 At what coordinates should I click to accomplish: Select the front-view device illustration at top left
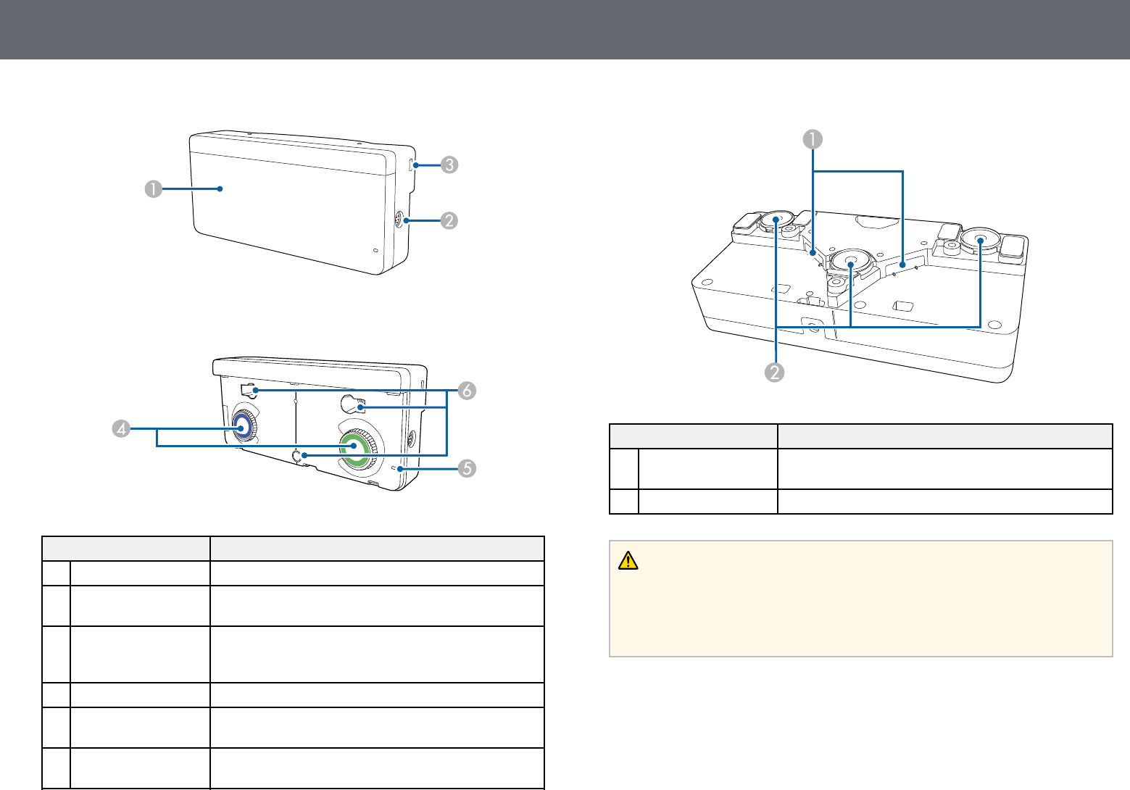tap(302, 203)
